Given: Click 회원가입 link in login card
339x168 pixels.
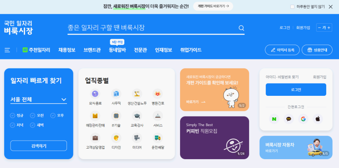Looking at the screenshot, I should coord(320,77).
